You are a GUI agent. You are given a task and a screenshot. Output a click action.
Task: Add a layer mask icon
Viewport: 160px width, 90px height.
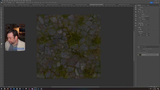click(x=151, y=87)
